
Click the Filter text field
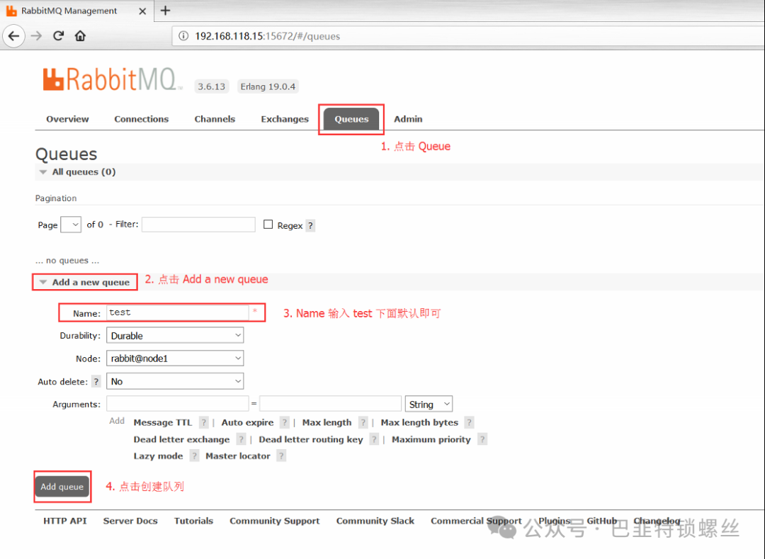click(x=198, y=225)
